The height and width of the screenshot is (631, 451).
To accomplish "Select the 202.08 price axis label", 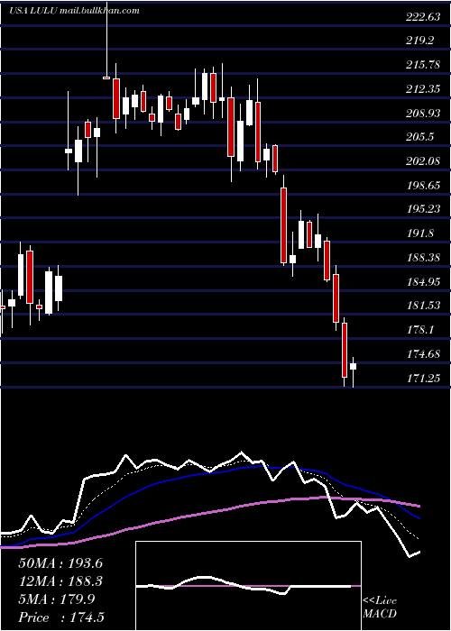I will [423, 161].
